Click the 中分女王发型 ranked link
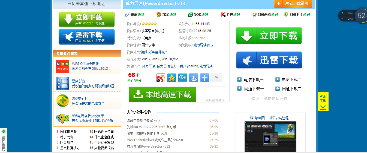Viewport: 367px width, 153px height. 104,142
